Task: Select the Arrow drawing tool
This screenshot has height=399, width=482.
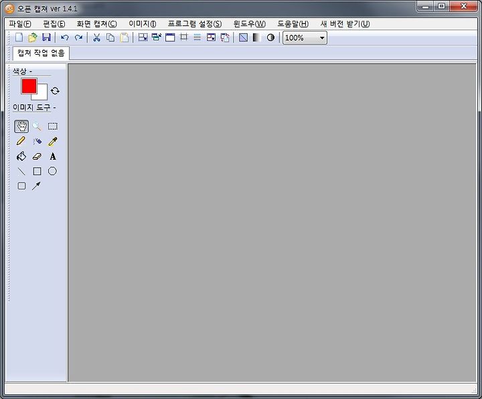Action: click(36, 186)
